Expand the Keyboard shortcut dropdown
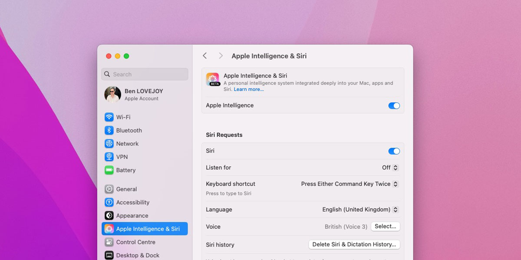The width and height of the screenshot is (521, 260). 350,184
